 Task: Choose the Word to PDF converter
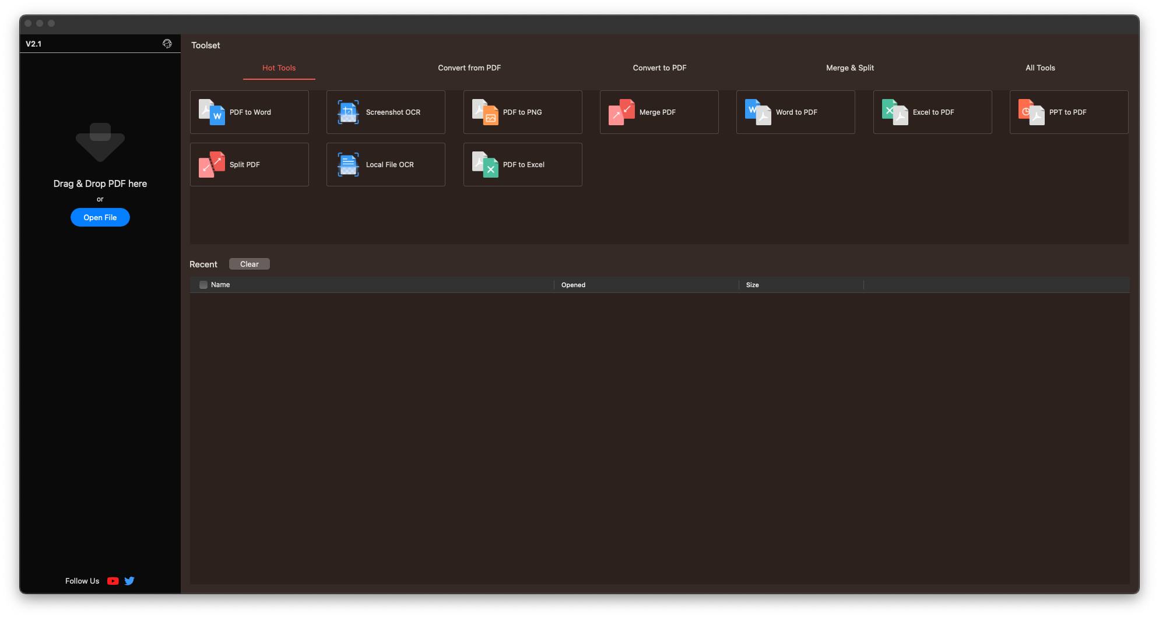click(795, 112)
